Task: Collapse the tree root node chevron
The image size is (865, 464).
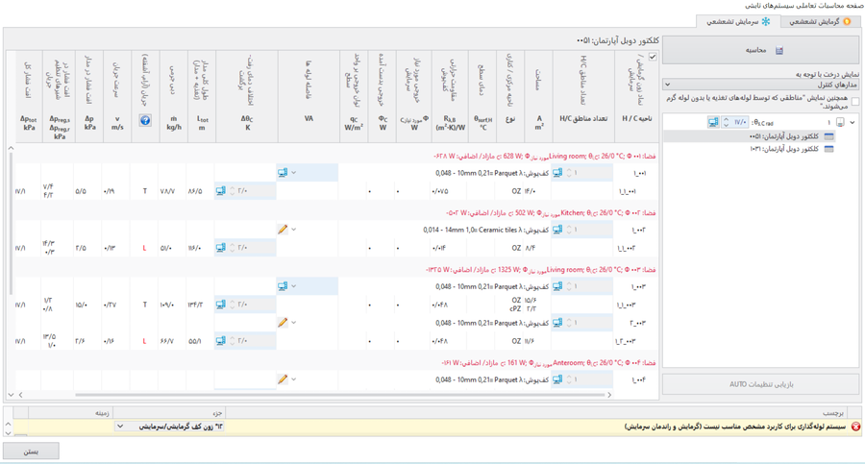Action: tap(853, 123)
